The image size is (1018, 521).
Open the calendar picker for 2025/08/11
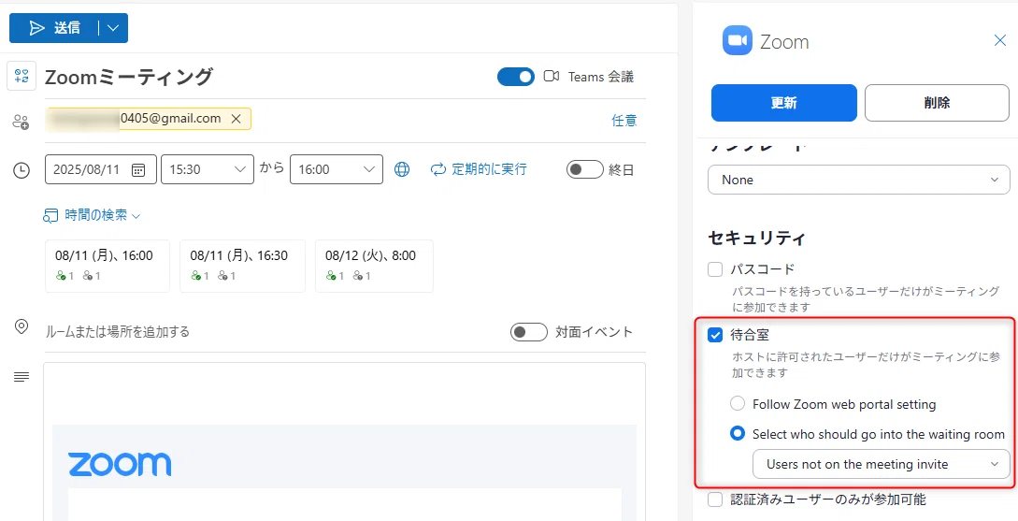pos(138,170)
